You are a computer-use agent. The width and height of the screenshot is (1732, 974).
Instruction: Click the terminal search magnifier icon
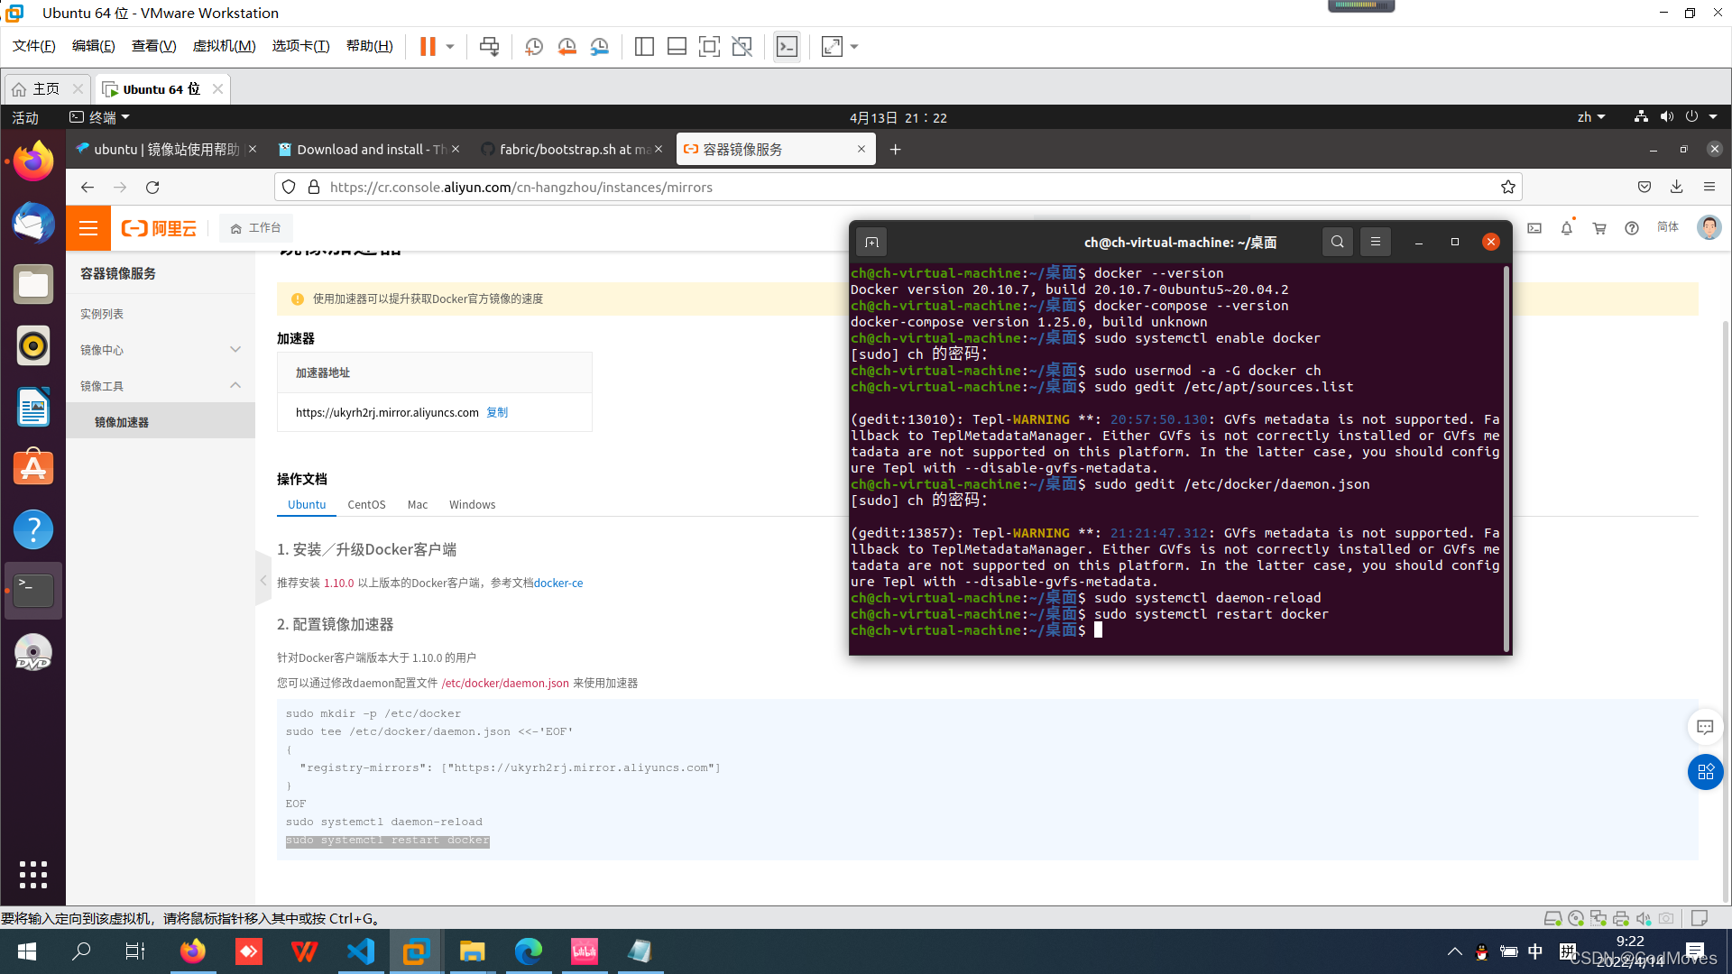coord(1337,242)
